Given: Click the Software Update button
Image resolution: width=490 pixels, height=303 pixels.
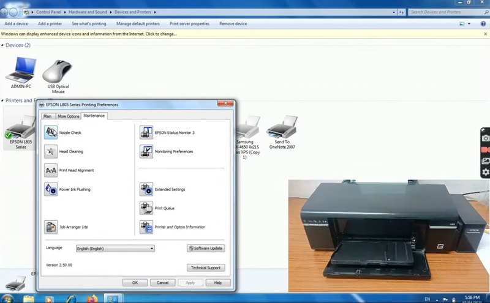Looking at the screenshot, I should pyautogui.click(x=206, y=249).
